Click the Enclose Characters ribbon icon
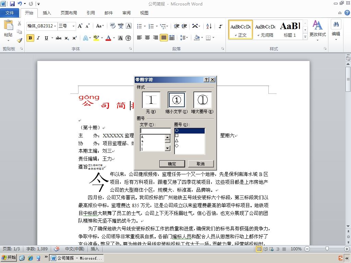351x263 pixels. [x=128, y=38]
